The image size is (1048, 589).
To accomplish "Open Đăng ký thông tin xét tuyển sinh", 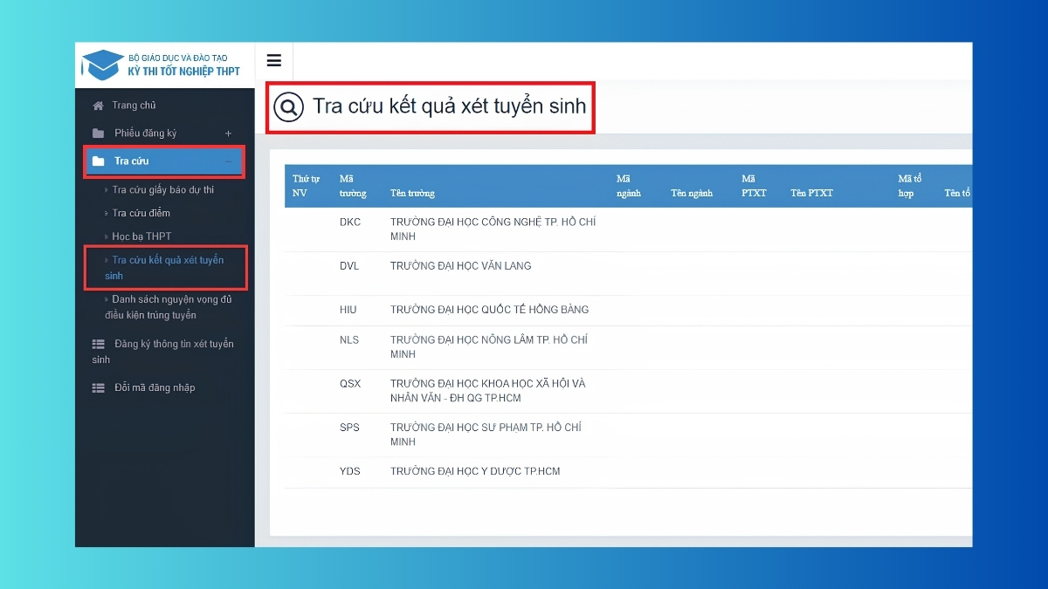I will pyautogui.click(x=162, y=352).
